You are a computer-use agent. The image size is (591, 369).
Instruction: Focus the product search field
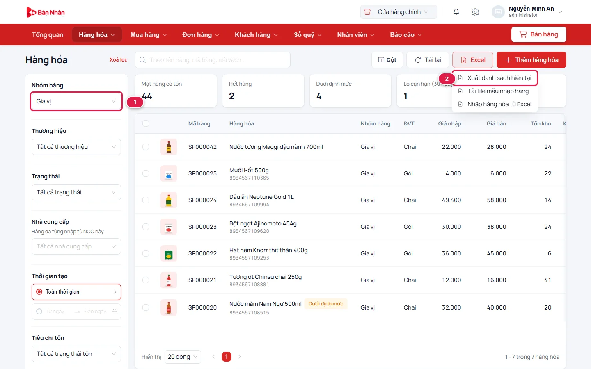click(x=213, y=60)
